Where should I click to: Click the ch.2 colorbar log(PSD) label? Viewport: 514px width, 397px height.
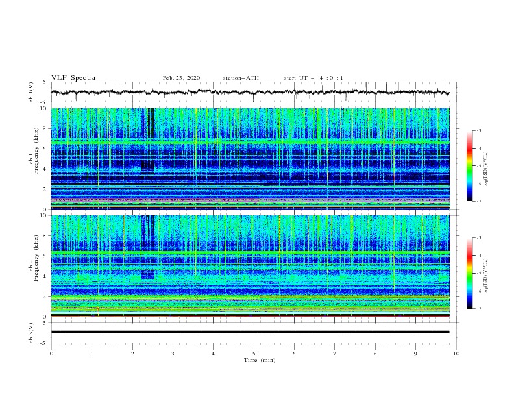point(486,276)
